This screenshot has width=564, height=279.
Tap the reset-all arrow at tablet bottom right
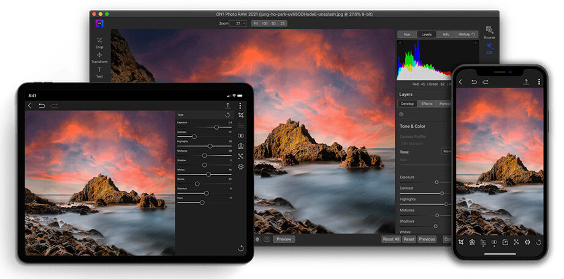pyautogui.click(x=241, y=248)
